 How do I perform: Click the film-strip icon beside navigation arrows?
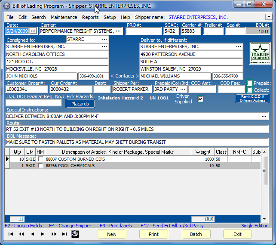[x=75, y=234]
